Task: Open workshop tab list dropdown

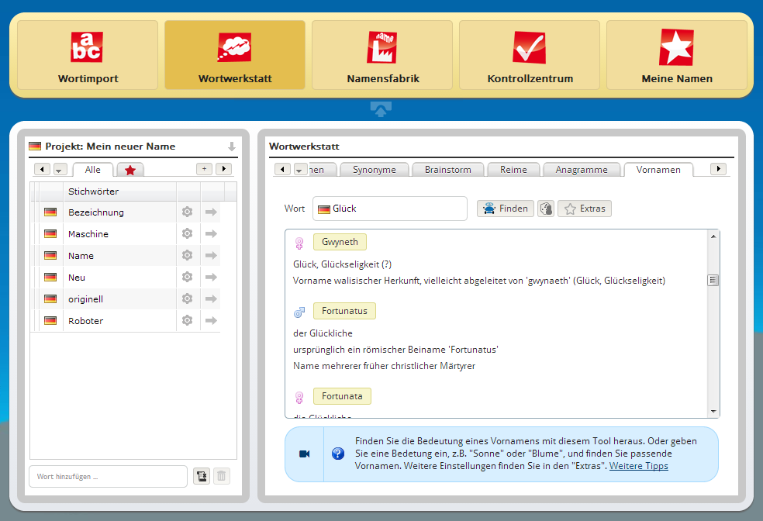Action: 301,169
